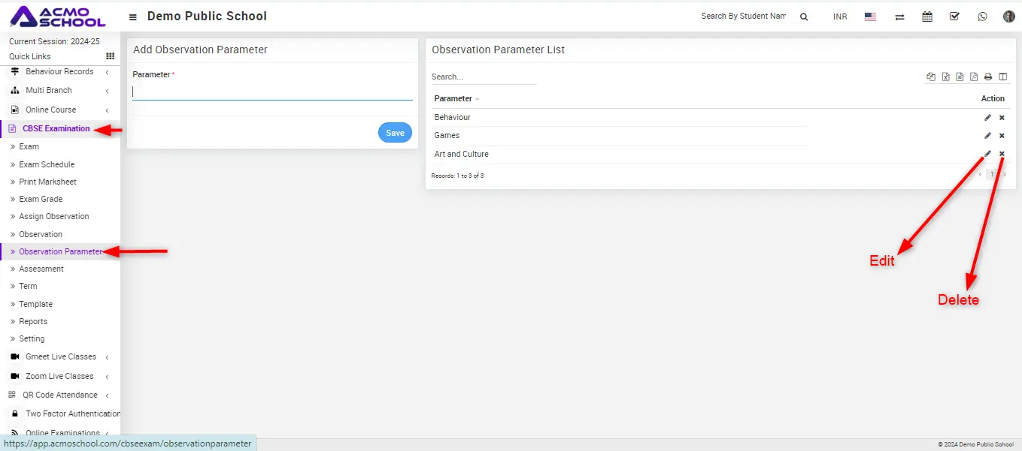Viewport: 1022px width, 451px height.
Task: Click the Parameter text input field
Action: (x=272, y=92)
